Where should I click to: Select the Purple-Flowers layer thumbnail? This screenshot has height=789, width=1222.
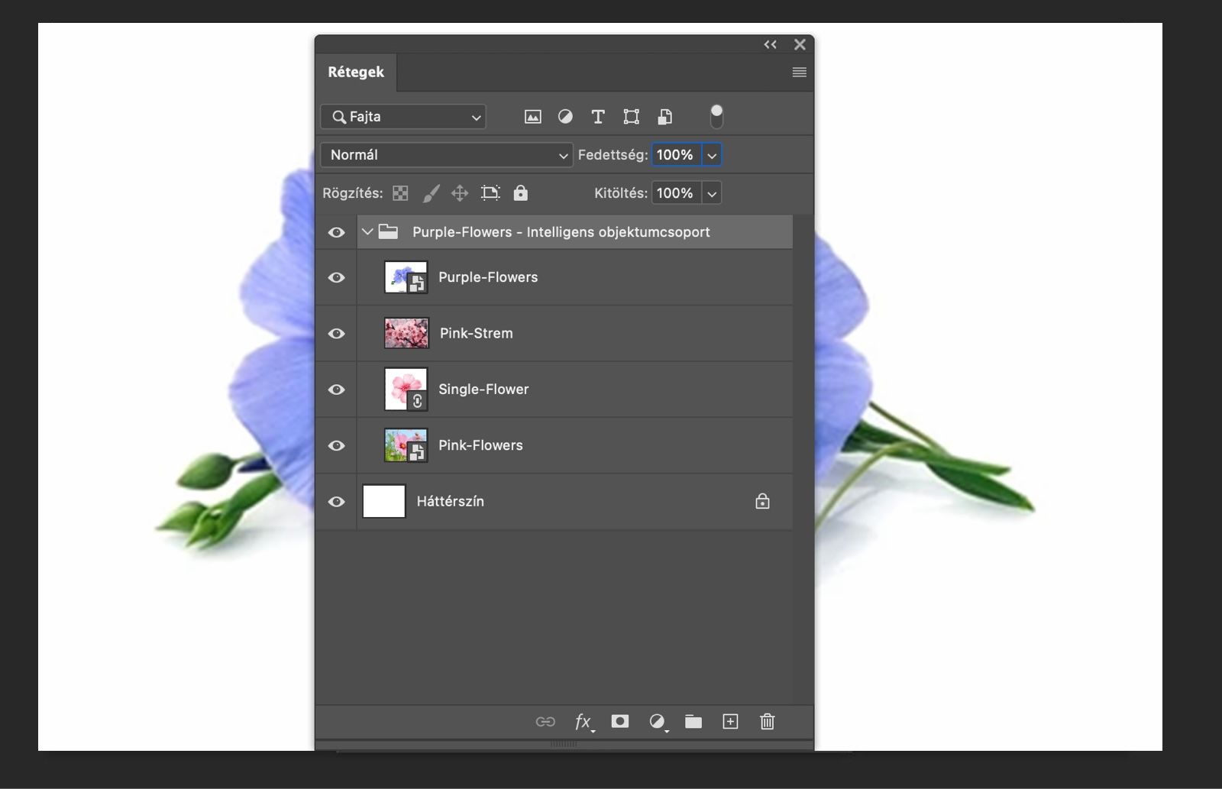(x=406, y=277)
